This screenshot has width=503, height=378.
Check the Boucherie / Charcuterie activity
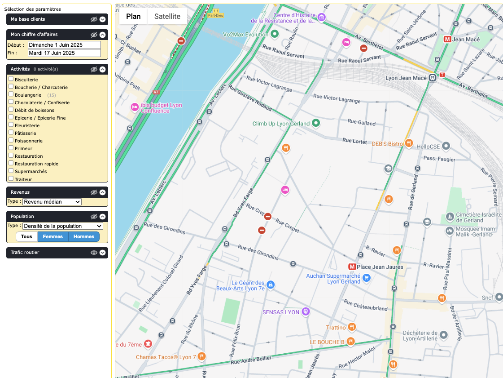pyautogui.click(x=11, y=86)
